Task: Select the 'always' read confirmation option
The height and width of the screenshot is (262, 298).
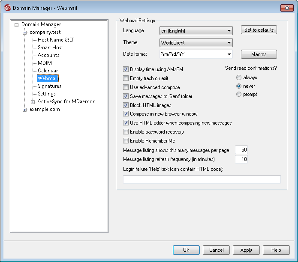Action: [x=239, y=77]
